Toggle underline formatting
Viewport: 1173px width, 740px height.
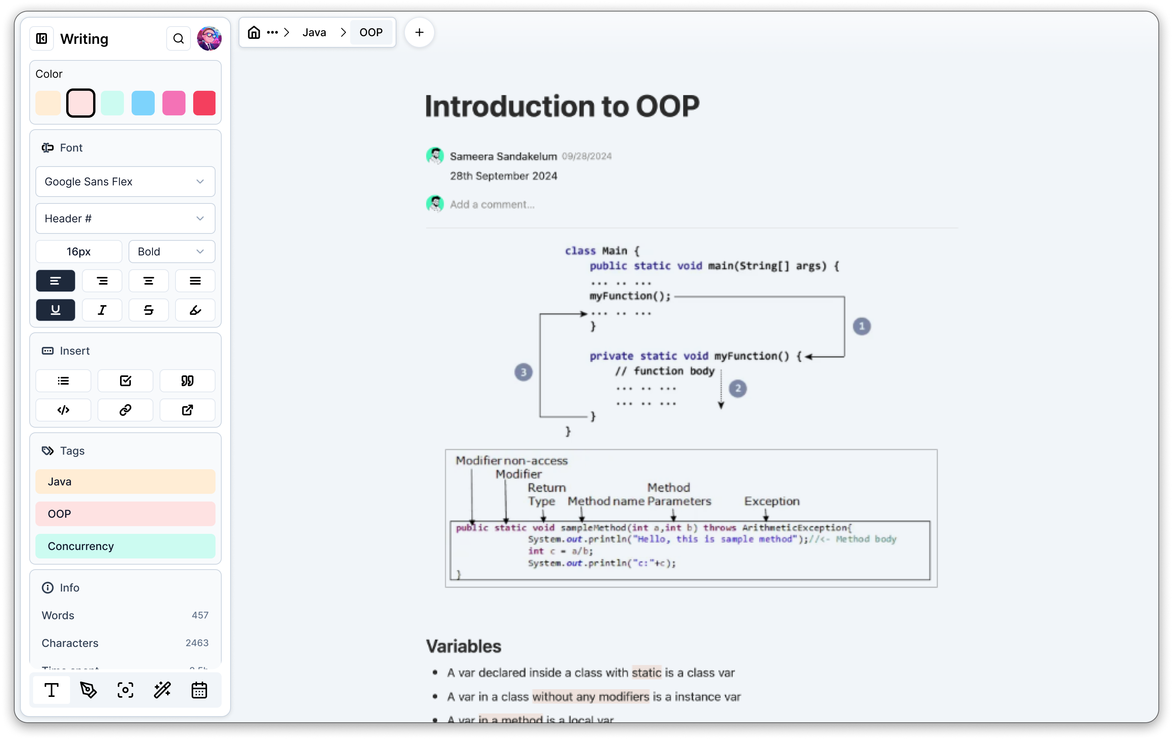55,310
